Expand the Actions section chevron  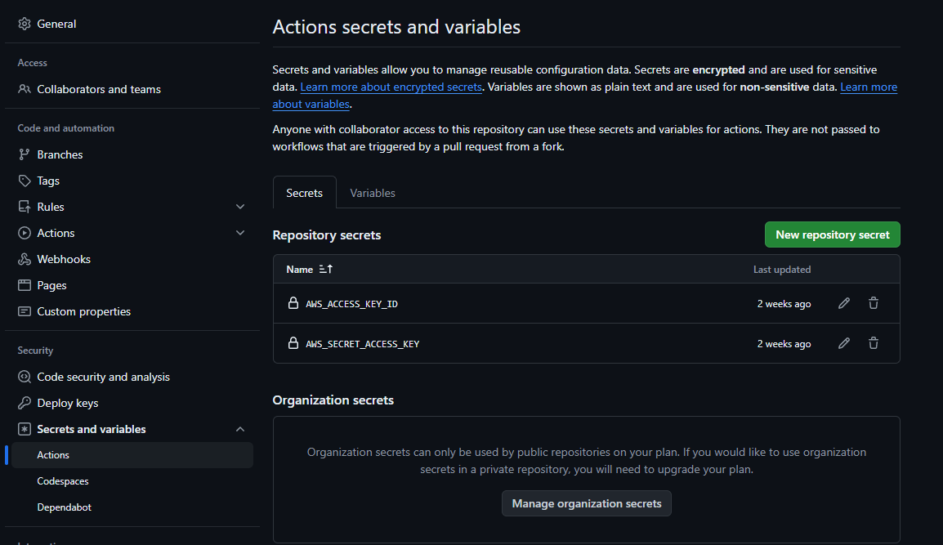tap(240, 233)
